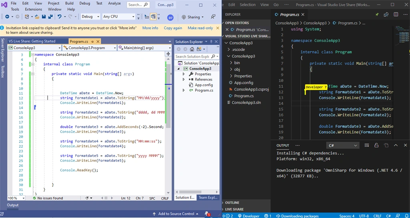This screenshot has width=410, height=218.
Task: Click the Visual Studio logo icon
Action: (4, 5)
